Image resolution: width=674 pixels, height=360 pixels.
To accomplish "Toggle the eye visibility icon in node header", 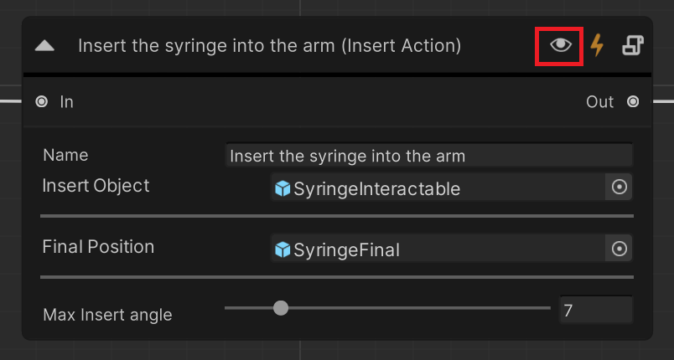I will click(561, 45).
